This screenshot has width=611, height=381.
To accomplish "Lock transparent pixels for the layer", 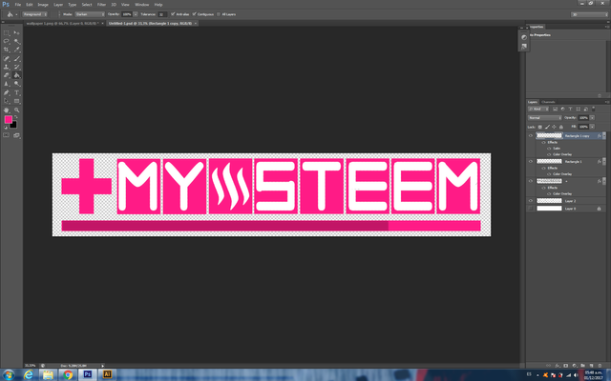I will pyautogui.click(x=540, y=127).
